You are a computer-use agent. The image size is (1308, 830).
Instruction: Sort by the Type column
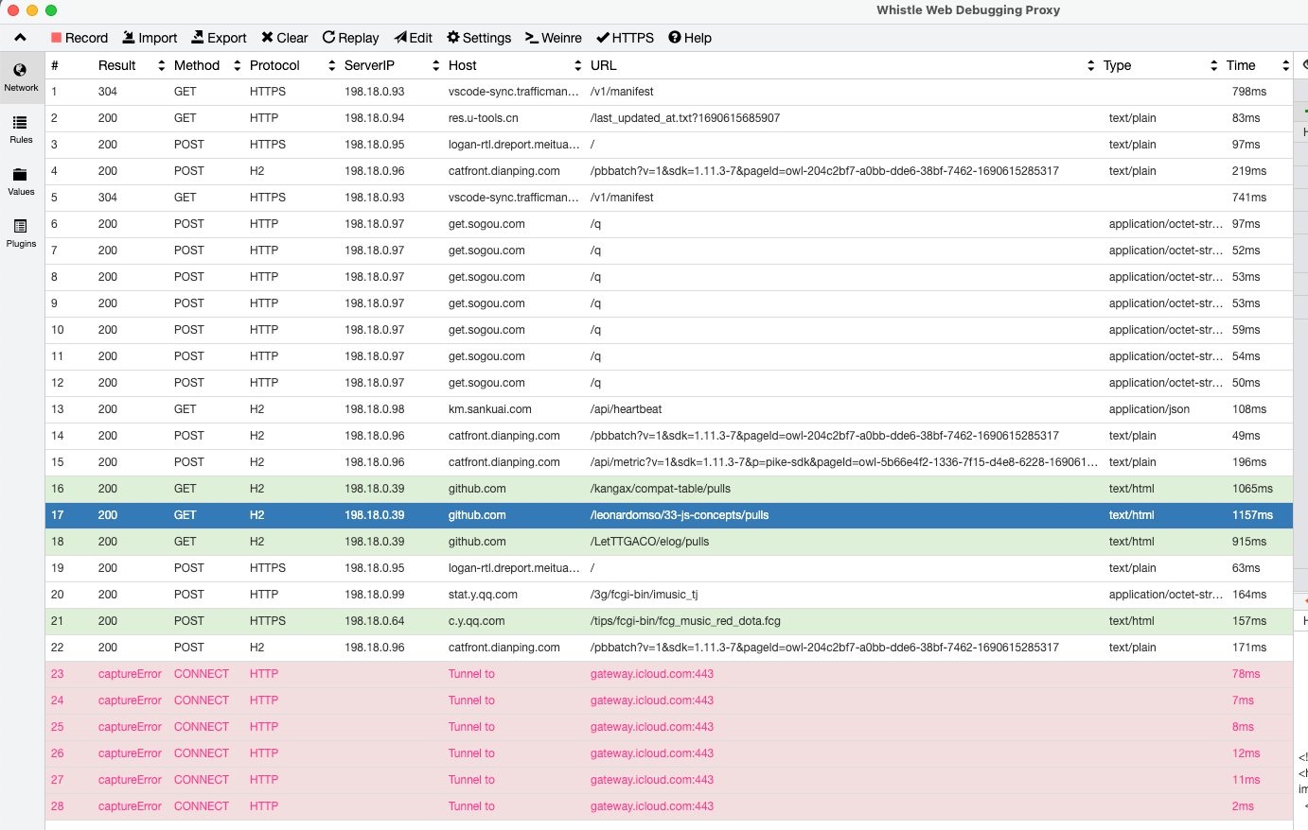click(1159, 65)
